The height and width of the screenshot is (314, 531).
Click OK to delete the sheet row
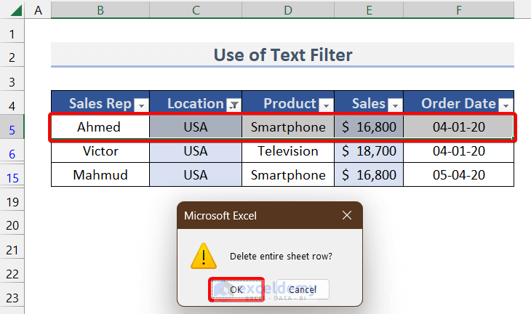tap(236, 289)
